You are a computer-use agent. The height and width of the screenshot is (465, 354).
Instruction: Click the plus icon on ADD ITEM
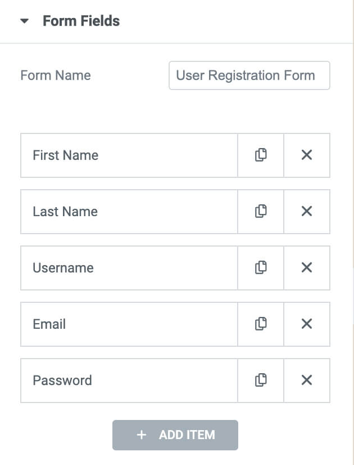click(x=140, y=435)
